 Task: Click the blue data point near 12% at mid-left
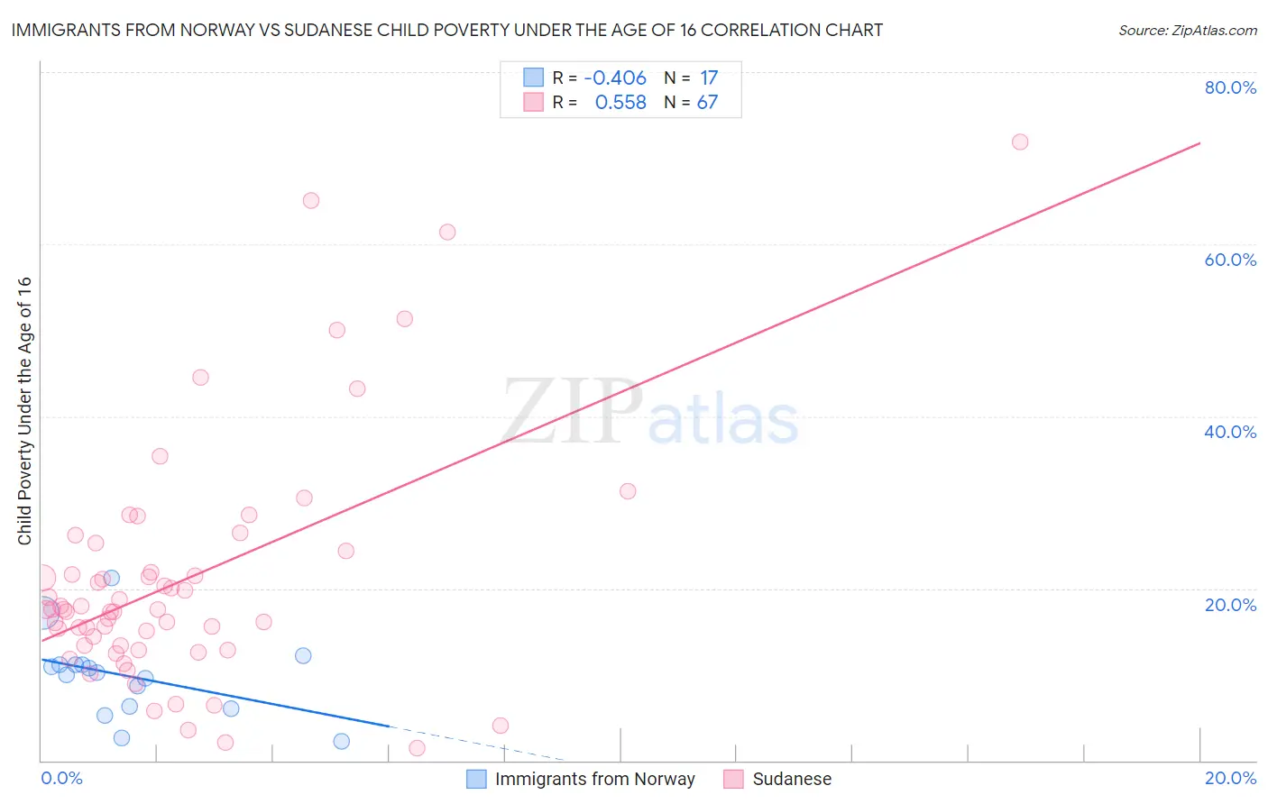coord(303,655)
